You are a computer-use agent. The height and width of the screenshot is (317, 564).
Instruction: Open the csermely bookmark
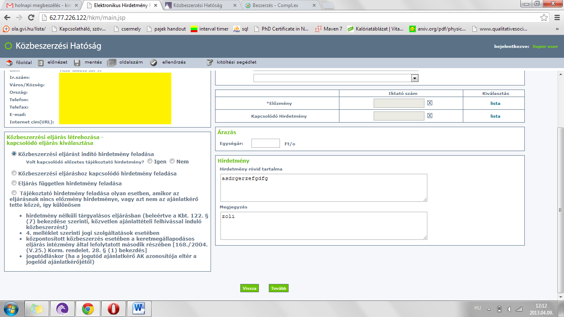(126, 29)
